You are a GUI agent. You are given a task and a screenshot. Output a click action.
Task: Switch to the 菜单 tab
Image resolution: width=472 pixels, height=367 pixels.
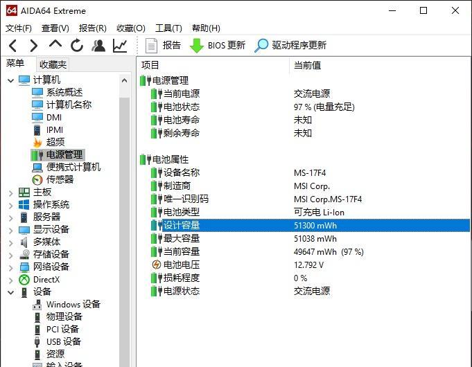[x=15, y=63]
